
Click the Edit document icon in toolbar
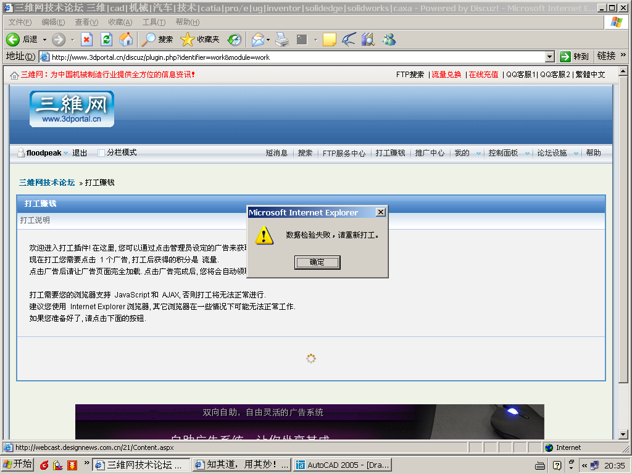pyautogui.click(x=302, y=39)
